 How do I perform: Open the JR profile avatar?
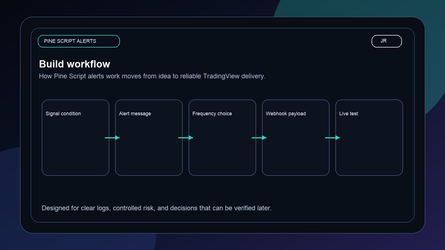pos(386,41)
